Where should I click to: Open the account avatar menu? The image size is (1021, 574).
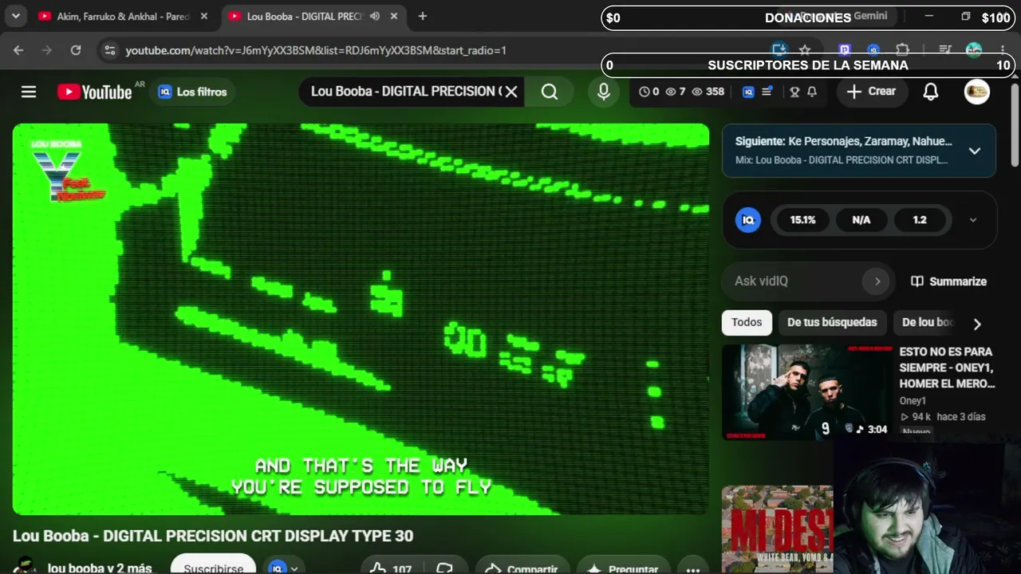977,92
